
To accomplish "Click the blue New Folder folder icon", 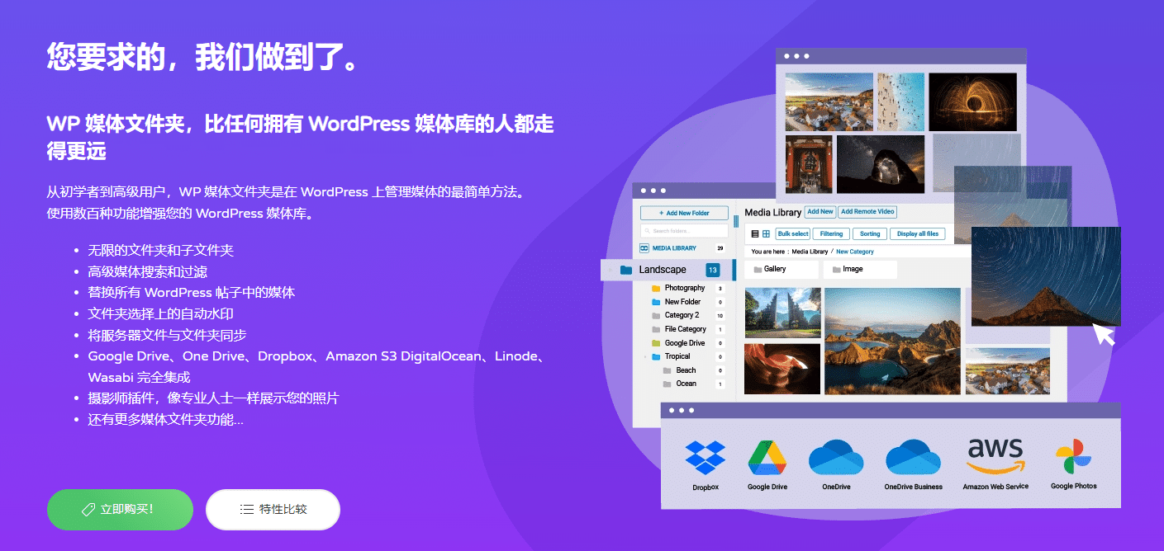I will [656, 302].
